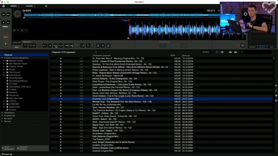Switch to the CUE/LOOP tab
This screenshot has width=278, height=156.
pos(17,42)
